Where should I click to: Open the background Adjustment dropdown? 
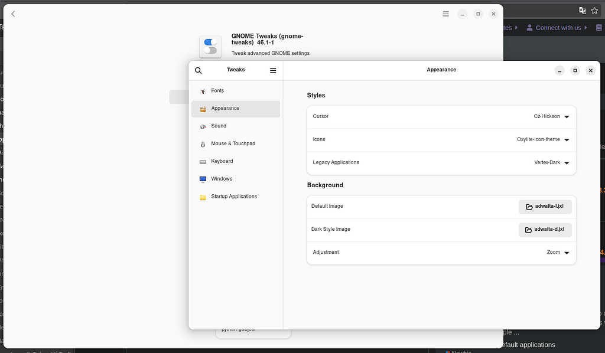pos(566,252)
